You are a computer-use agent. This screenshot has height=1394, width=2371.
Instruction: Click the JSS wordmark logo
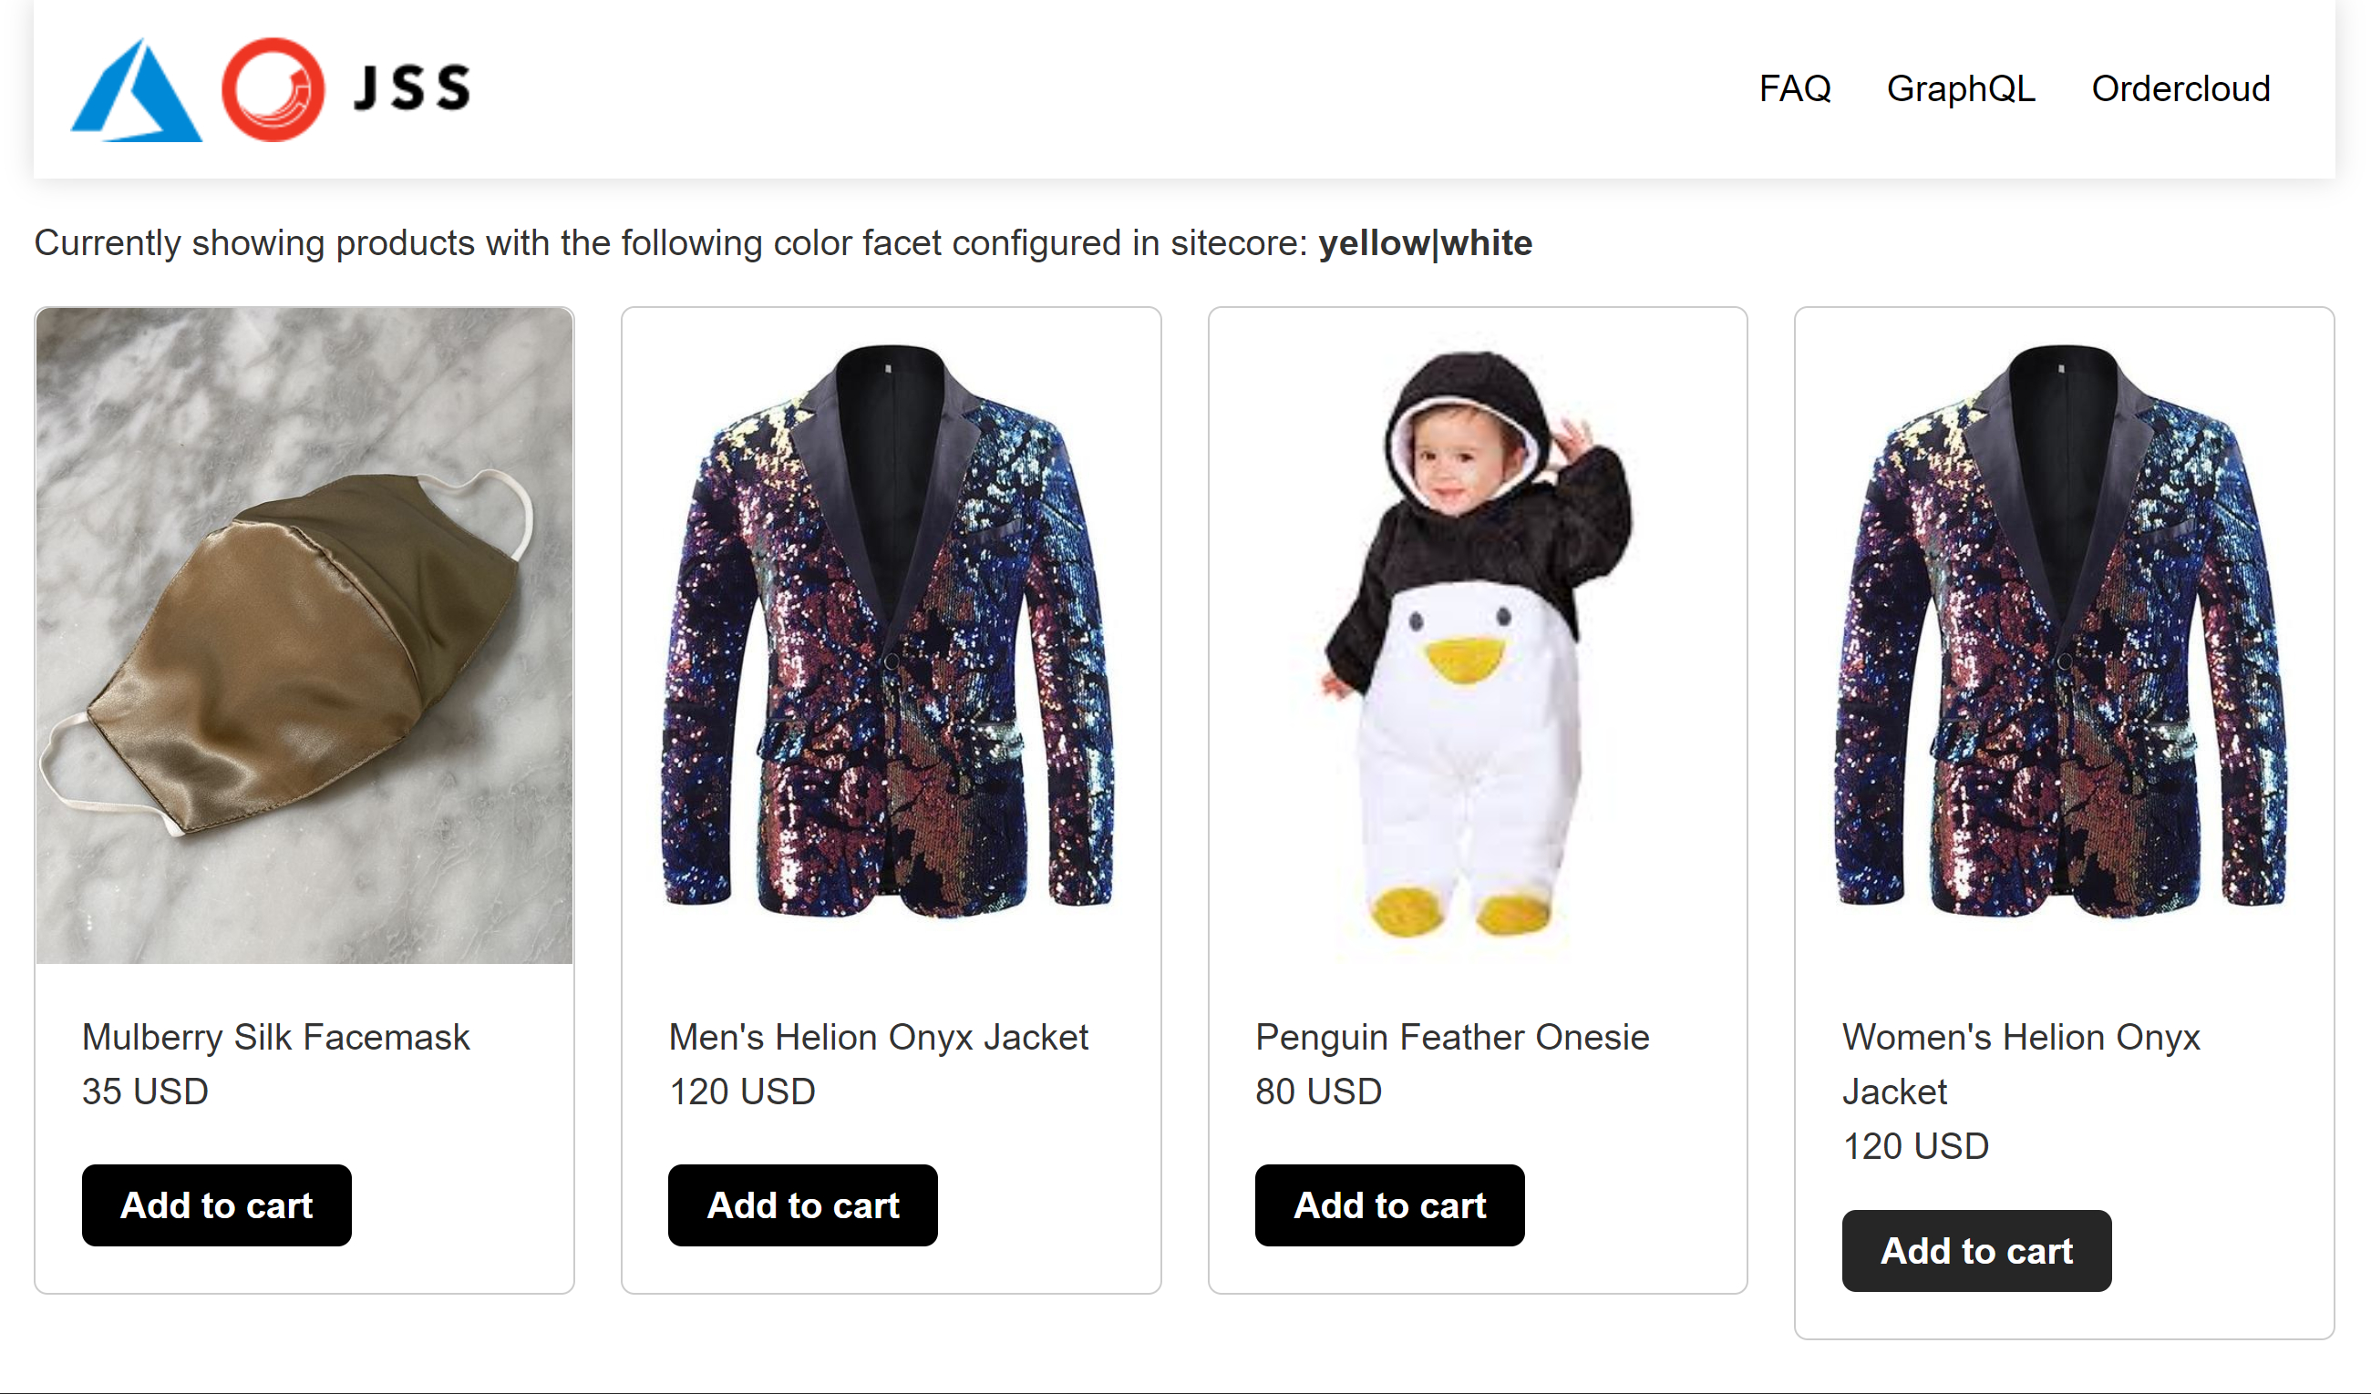coord(411,88)
